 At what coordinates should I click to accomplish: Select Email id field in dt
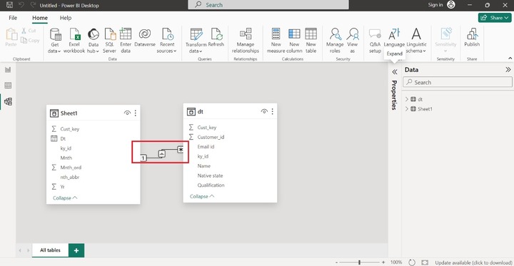(206, 147)
